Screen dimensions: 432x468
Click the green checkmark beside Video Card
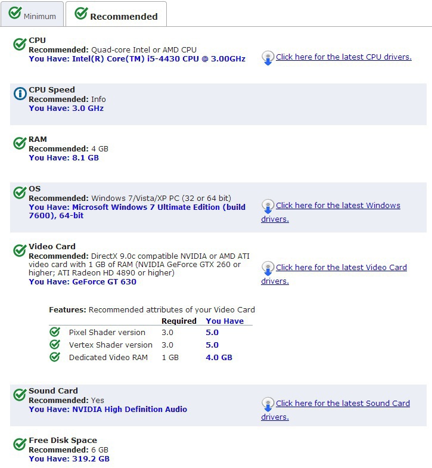(20, 250)
